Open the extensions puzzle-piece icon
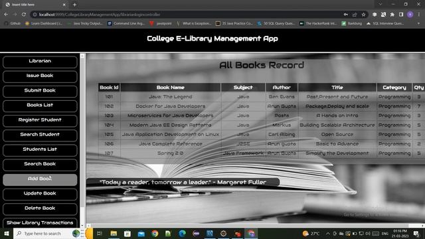Viewport: 425px width, 239px height. [392, 15]
